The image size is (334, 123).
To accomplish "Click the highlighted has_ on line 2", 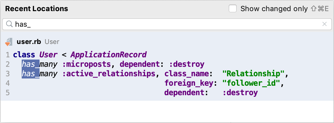I will pos(31,64).
